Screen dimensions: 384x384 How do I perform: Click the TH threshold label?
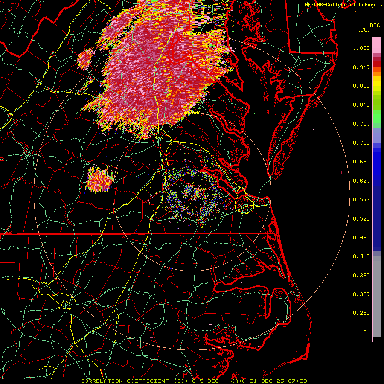point(367,332)
